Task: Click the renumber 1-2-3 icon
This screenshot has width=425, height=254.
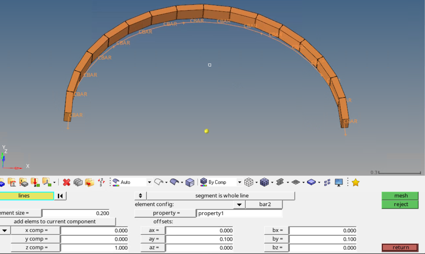Action: coord(101,182)
